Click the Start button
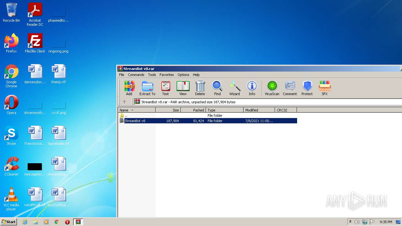The height and width of the screenshot is (226, 402). (9, 222)
